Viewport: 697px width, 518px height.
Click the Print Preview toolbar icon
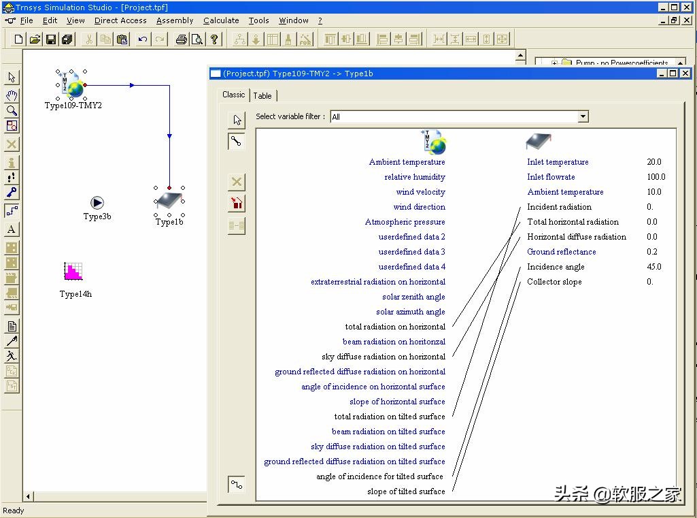click(x=197, y=39)
